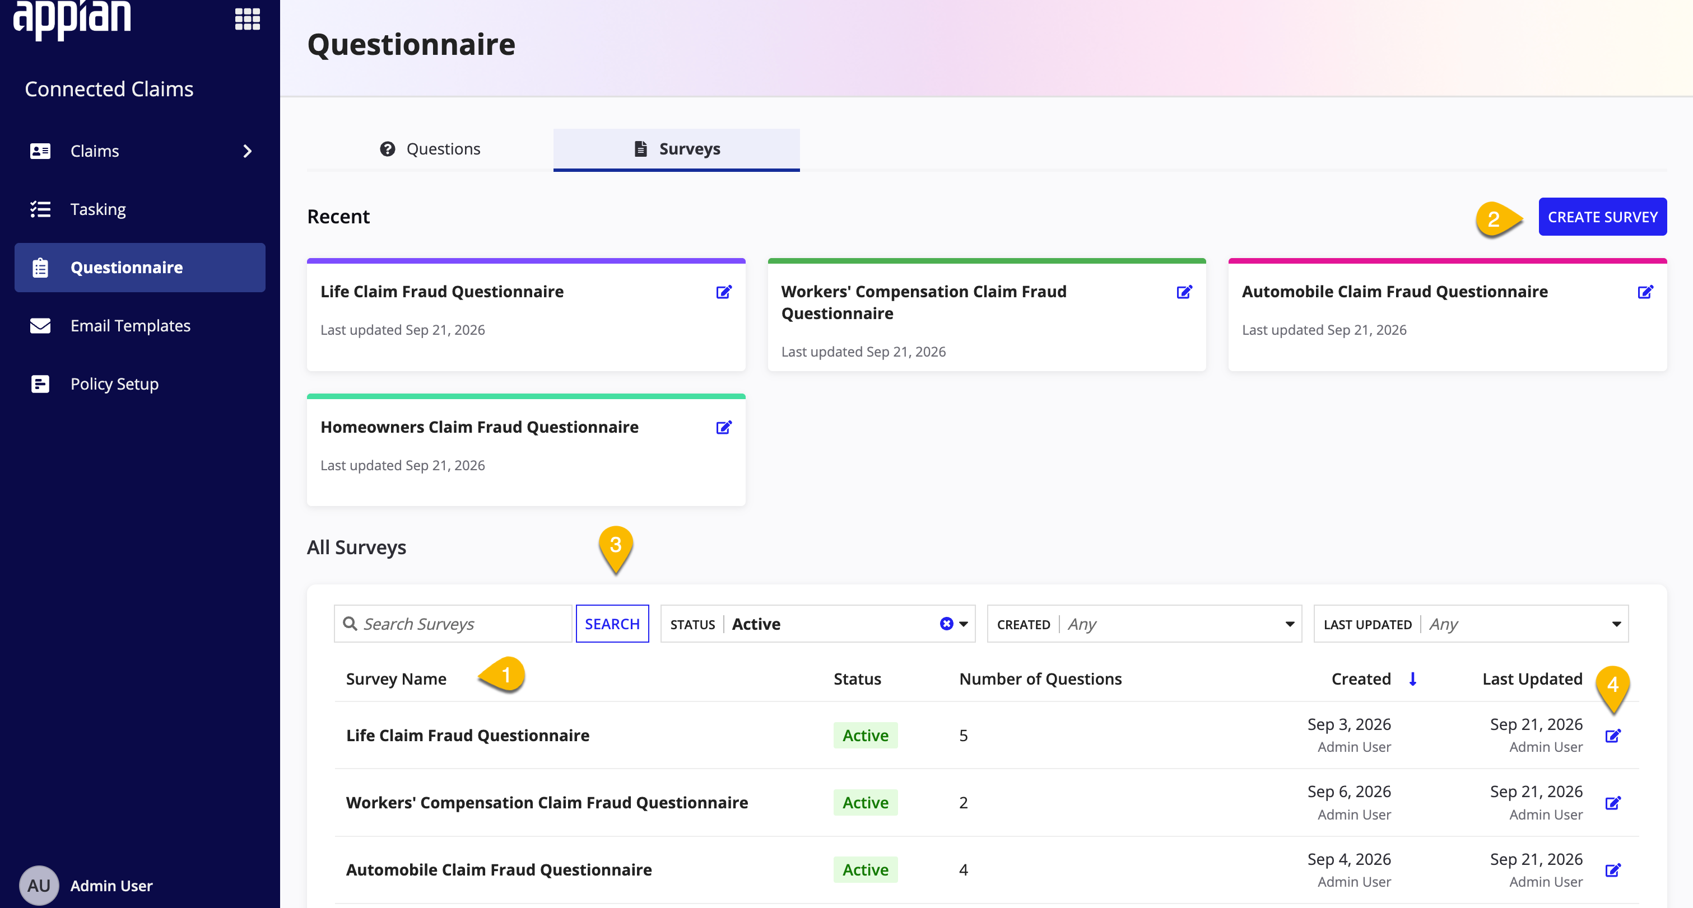Edit the Workers' Compensation Claim Fraud card
This screenshot has width=1693, height=908.
(1184, 292)
